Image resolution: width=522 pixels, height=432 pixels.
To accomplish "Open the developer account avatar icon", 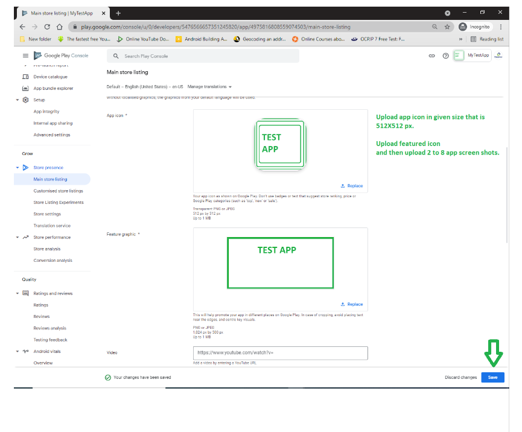I will click(498, 56).
